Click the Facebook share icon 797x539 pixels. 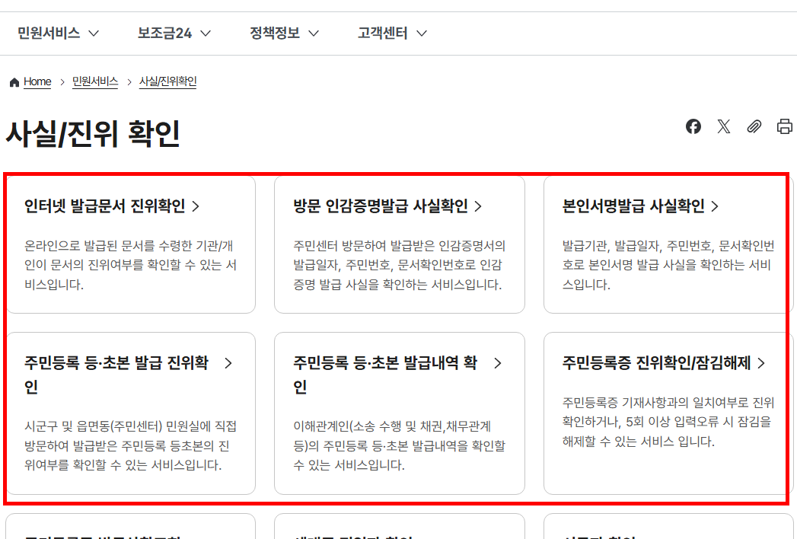693,126
